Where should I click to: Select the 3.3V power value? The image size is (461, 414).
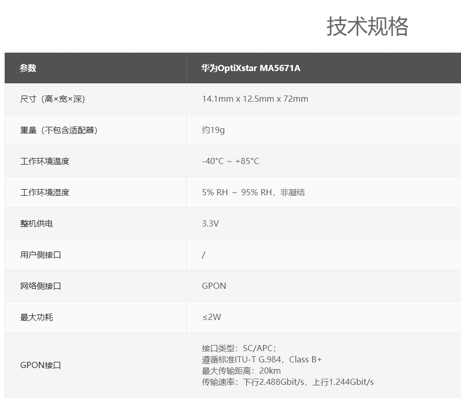pyautogui.click(x=210, y=223)
